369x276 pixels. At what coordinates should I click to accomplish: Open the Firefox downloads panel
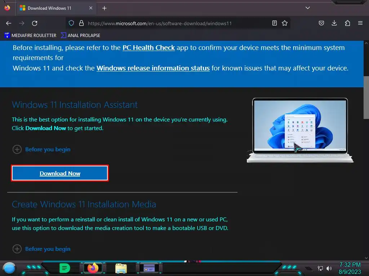(334, 23)
